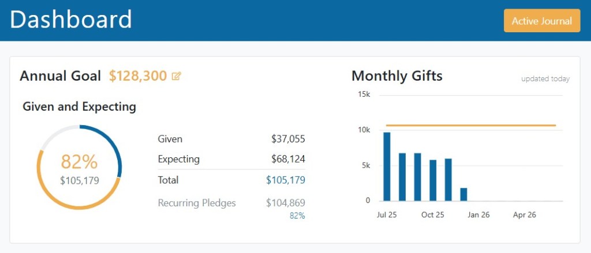Click the $128,300 annual goal amount
Image resolution: width=591 pixels, height=253 pixels.
138,76
